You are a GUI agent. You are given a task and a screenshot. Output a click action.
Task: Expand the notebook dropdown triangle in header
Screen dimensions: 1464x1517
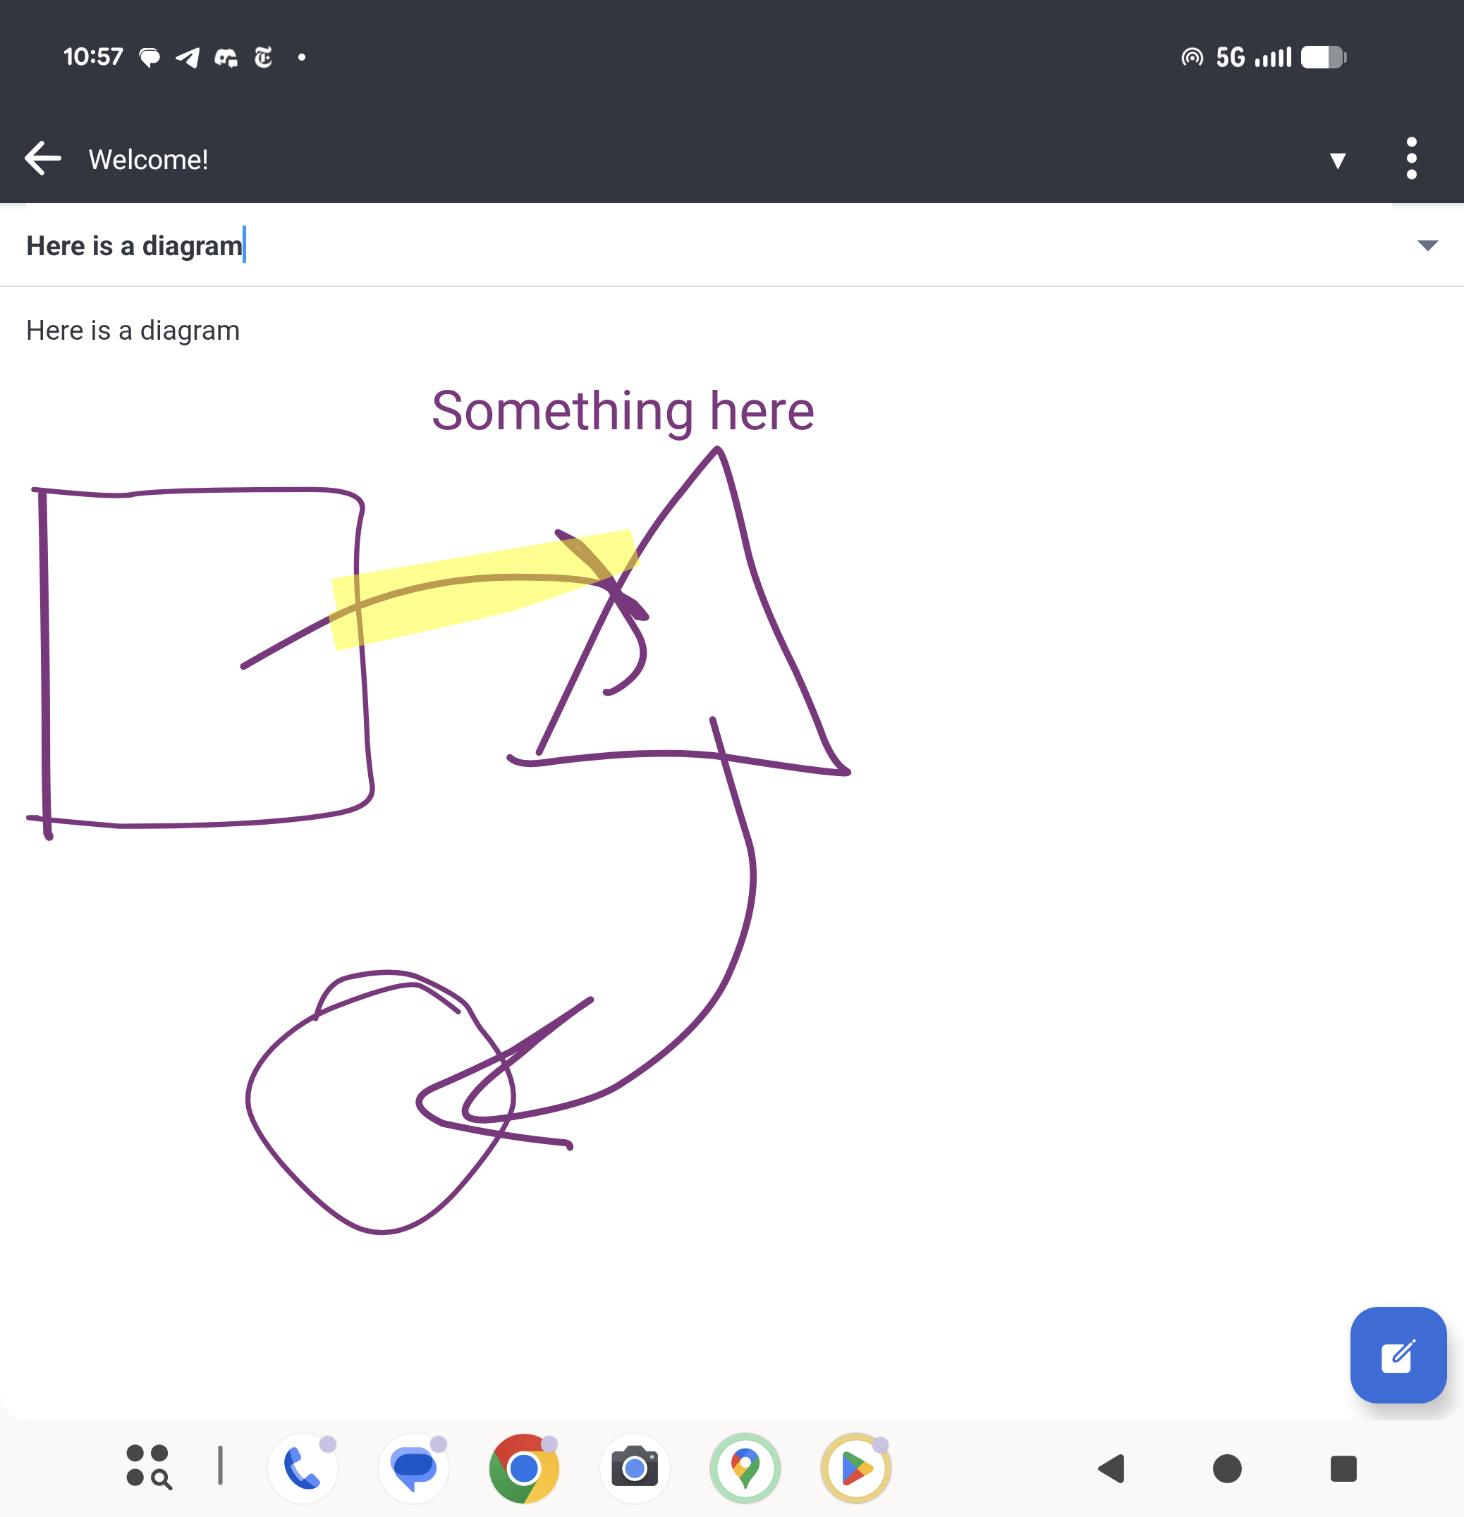[1337, 160]
